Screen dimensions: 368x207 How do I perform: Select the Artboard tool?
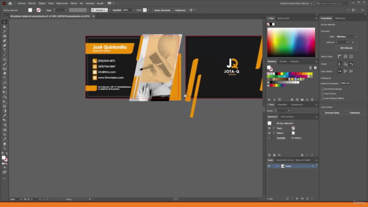[x=5, y=135]
